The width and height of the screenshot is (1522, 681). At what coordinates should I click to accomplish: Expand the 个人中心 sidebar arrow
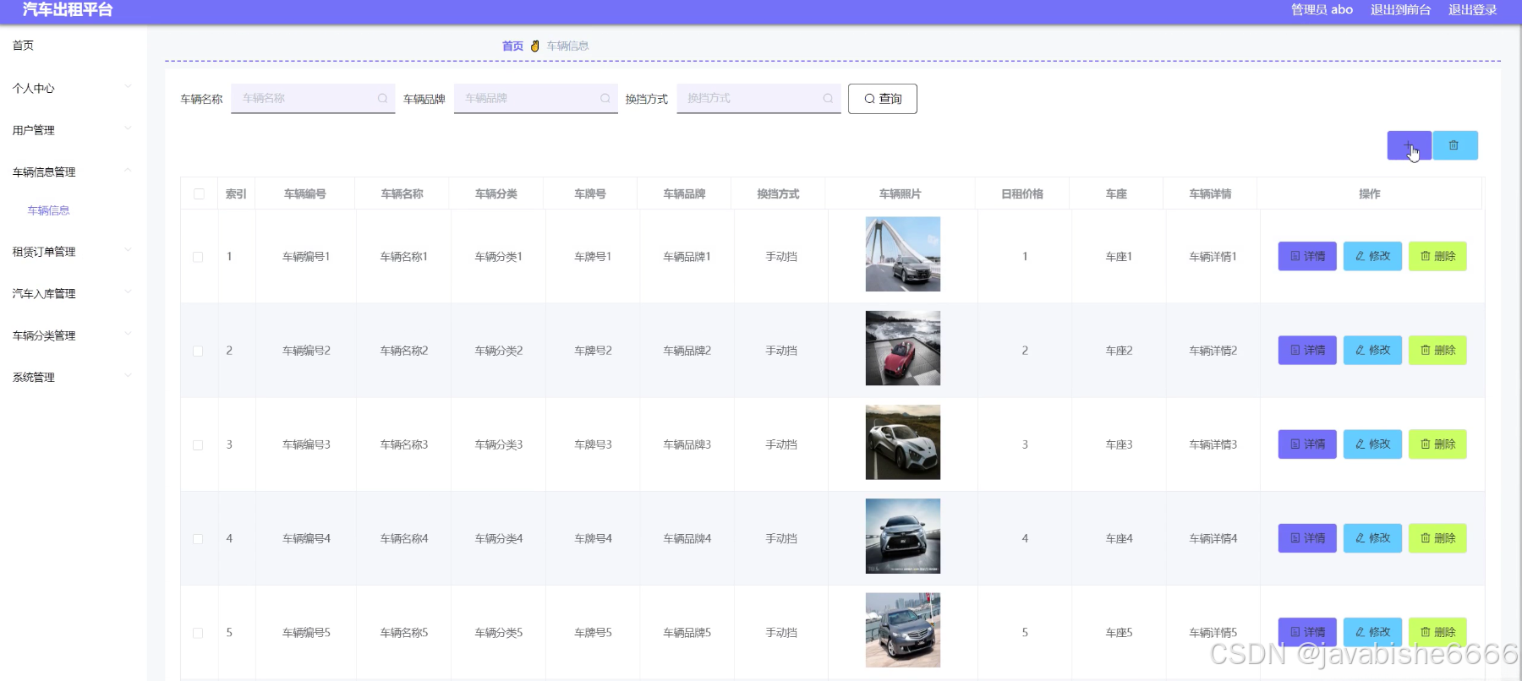(128, 86)
